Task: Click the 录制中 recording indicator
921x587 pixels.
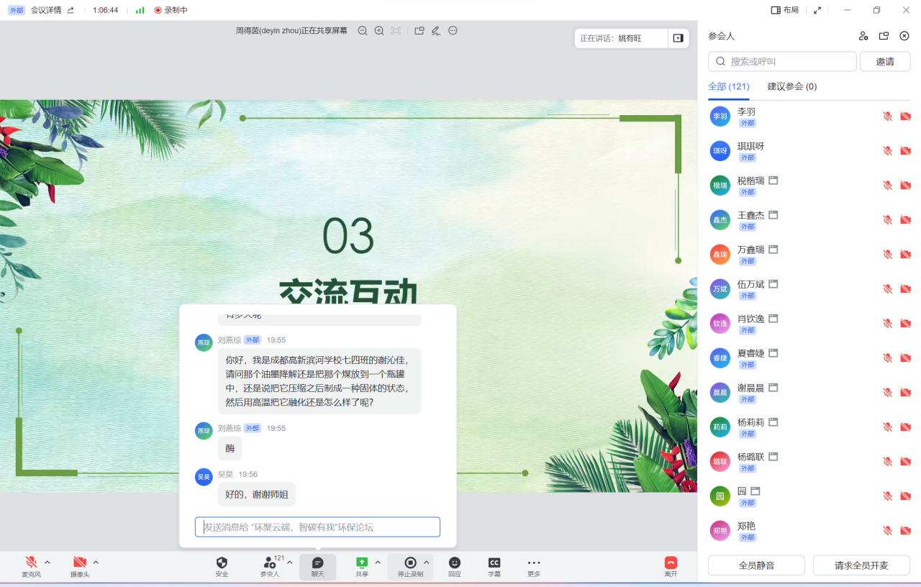Action: point(169,10)
